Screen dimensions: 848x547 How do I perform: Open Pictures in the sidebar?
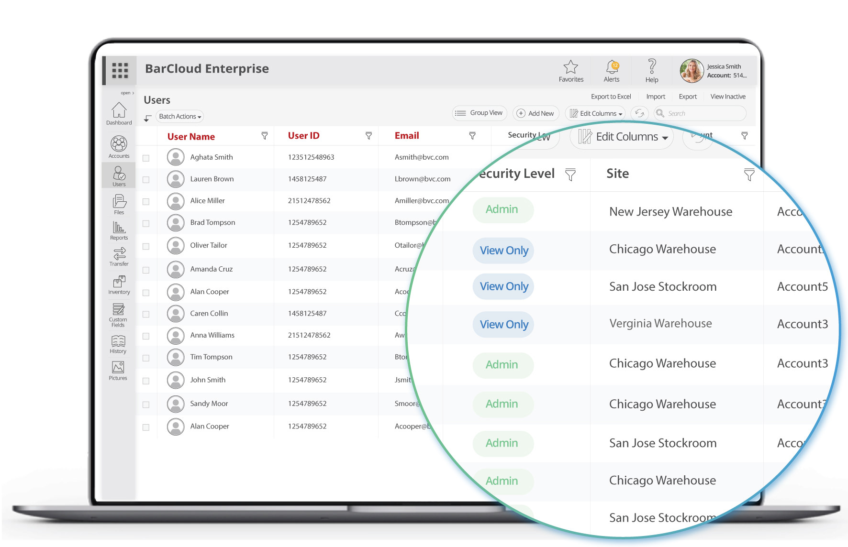coord(118,371)
